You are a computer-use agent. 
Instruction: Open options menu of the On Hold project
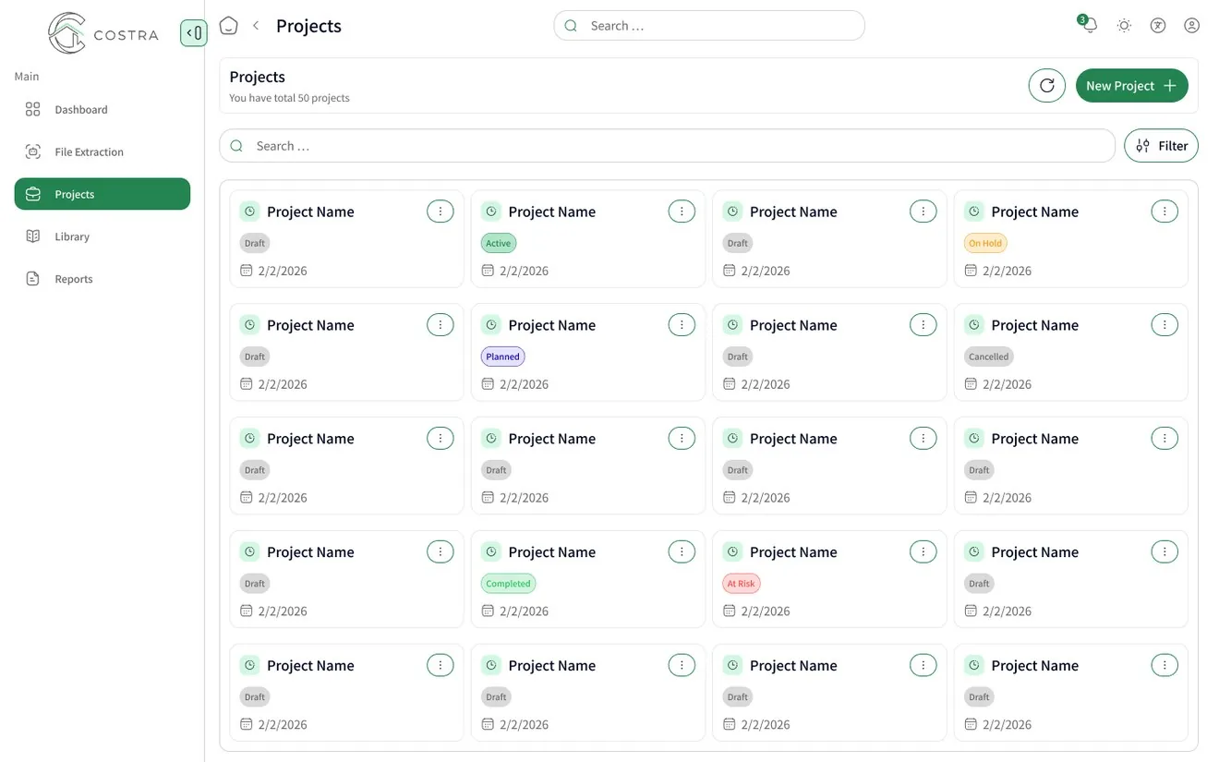(x=1165, y=212)
